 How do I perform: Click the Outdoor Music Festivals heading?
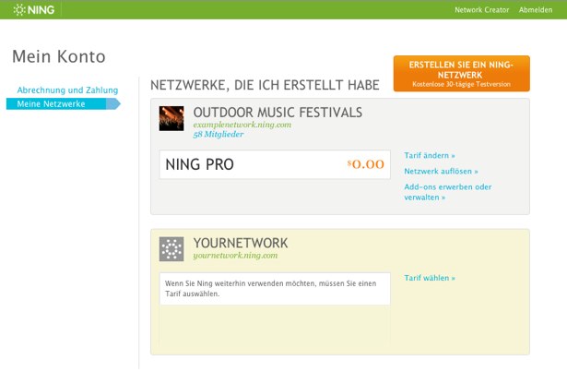pyautogui.click(x=278, y=113)
